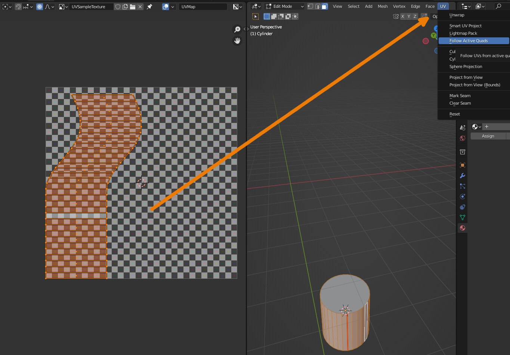Open Particles properties tab icon
The image size is (510, 355).
click(x=463, y=186)
